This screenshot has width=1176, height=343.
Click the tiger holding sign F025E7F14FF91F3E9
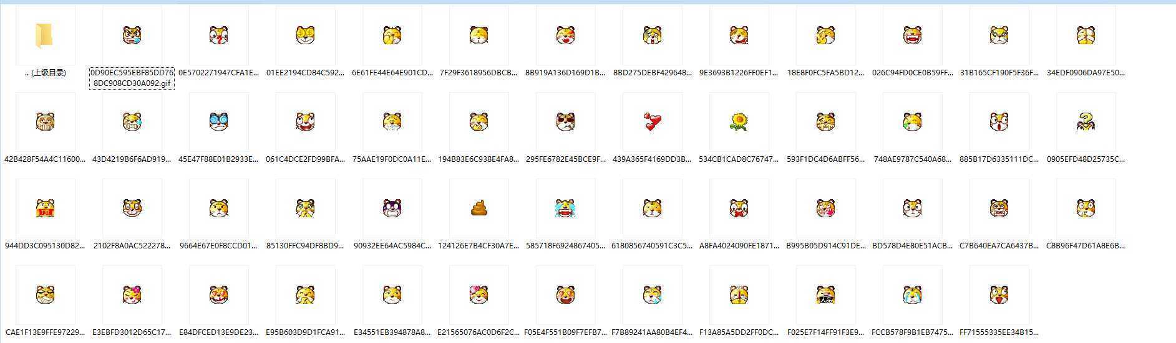click(825, 295)
